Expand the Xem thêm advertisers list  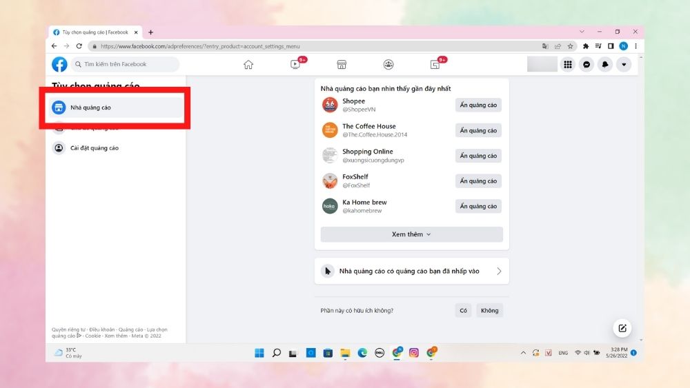coord(411,234)
